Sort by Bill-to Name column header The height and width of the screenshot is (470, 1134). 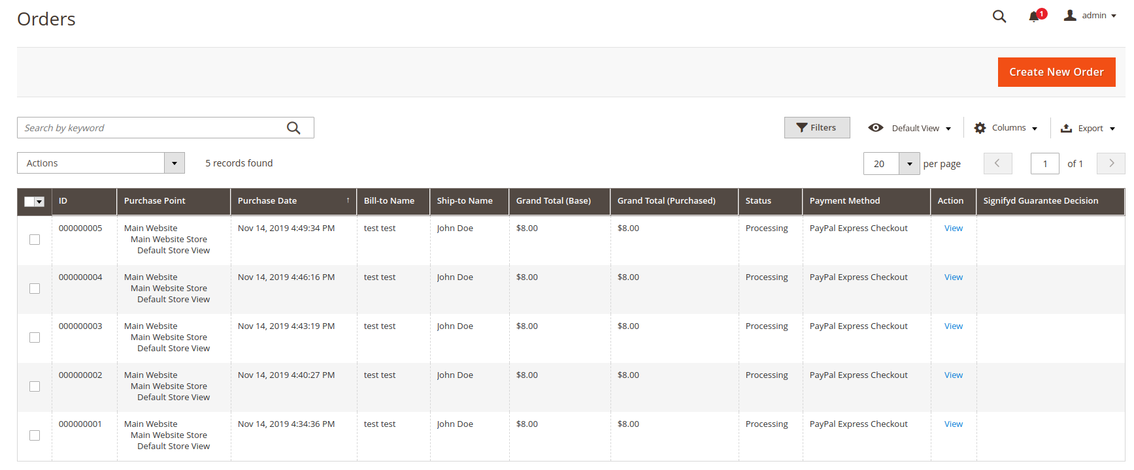pos(393,201)
